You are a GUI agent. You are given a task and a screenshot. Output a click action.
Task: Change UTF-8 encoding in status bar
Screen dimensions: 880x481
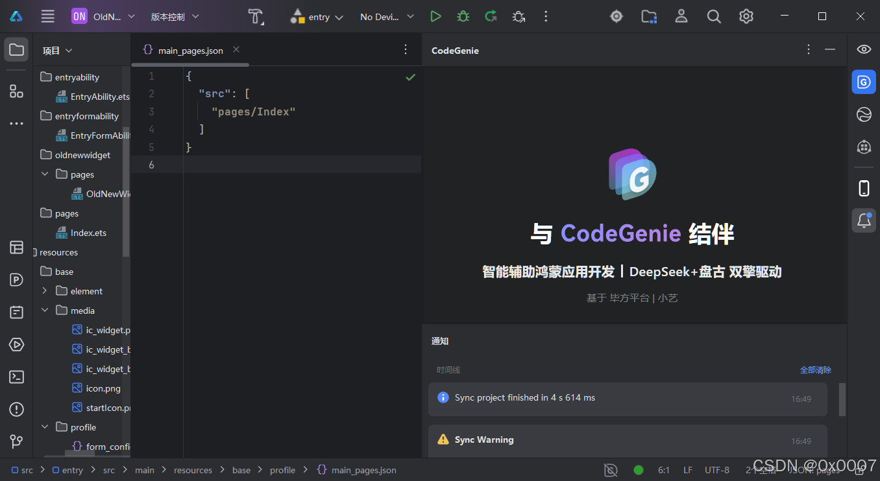[717, 470]
